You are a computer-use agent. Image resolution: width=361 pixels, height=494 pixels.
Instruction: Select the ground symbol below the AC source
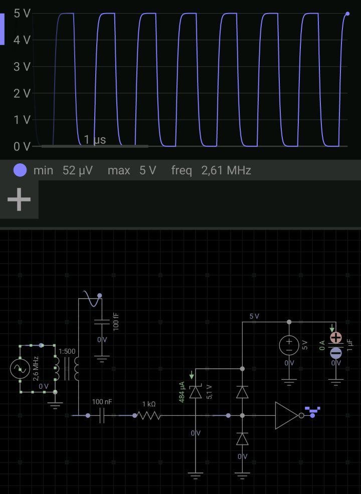55,404
